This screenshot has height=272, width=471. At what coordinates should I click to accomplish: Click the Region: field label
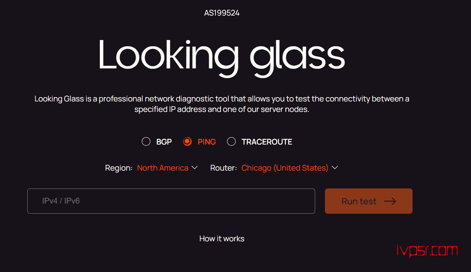[119, 168]
